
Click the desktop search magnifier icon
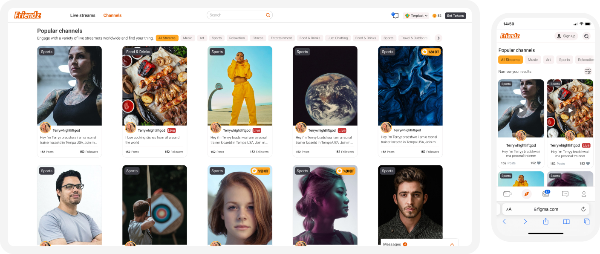click(268, 15)
